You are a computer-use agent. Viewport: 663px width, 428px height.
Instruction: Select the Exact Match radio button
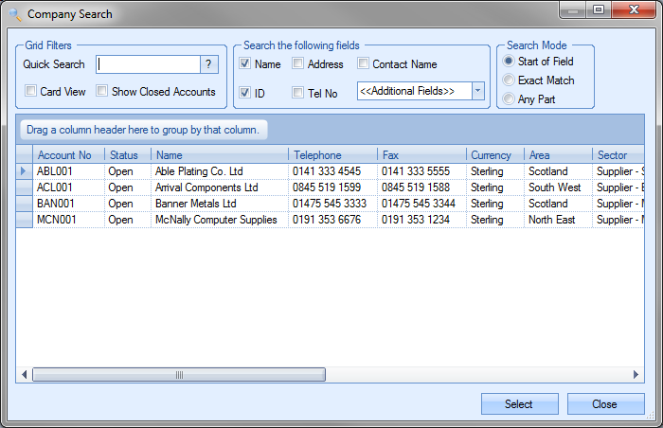click(x=509, y=80)
